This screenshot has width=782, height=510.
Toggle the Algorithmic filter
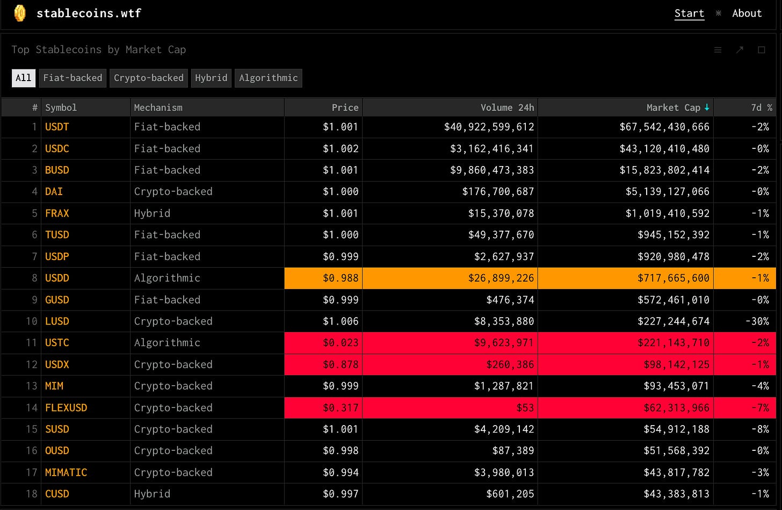269,78
